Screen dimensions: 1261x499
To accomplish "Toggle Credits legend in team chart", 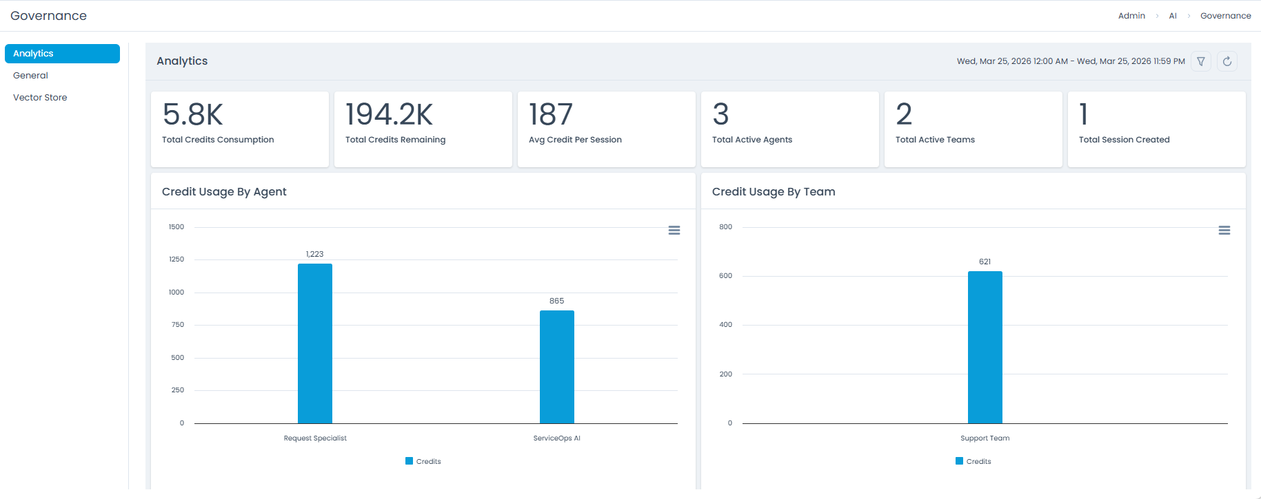I will [x=974, y=461].
